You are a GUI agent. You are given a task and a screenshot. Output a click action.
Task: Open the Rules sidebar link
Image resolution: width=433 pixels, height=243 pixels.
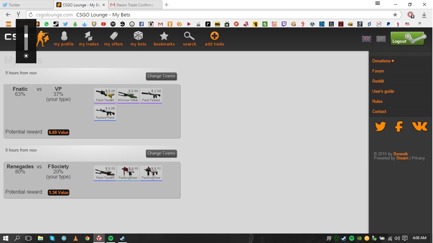tap(377, 101)
